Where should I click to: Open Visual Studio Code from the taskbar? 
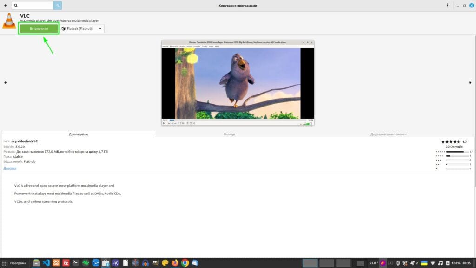click(46, 263)
